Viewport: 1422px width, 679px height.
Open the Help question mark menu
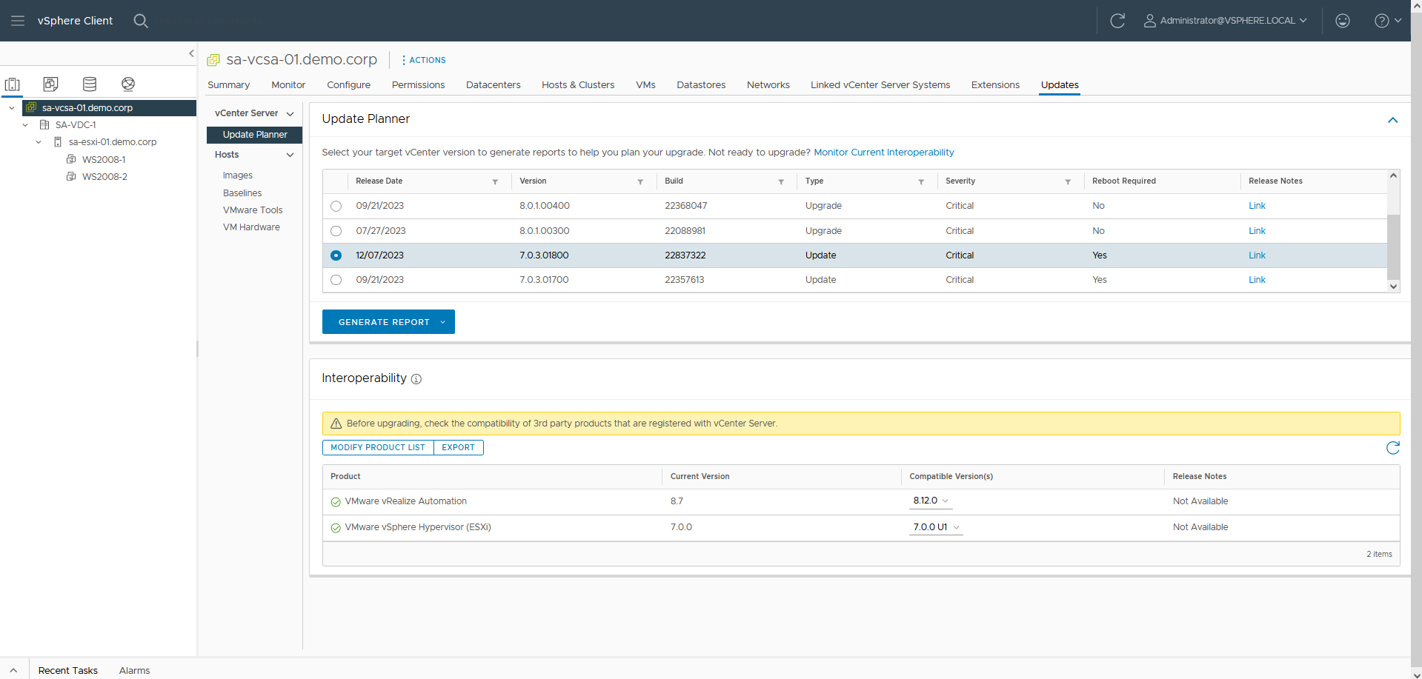point(1387,21)
